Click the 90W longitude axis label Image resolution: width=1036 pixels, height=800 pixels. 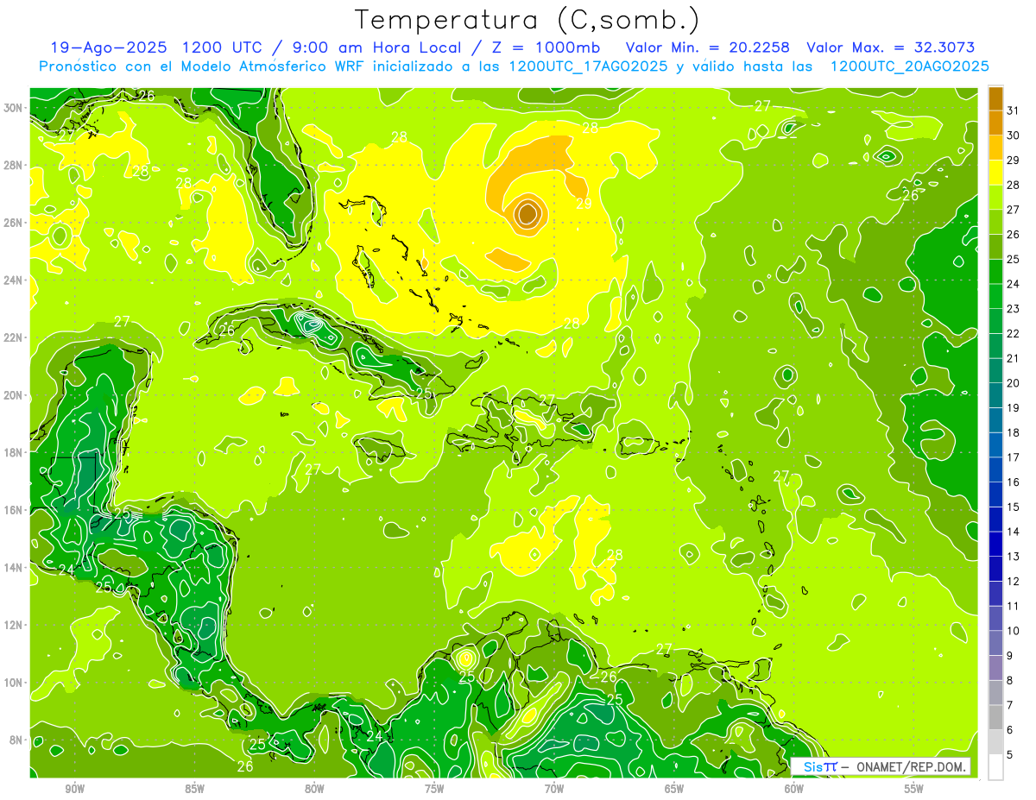pyautogui.click(x=75, y=789)
